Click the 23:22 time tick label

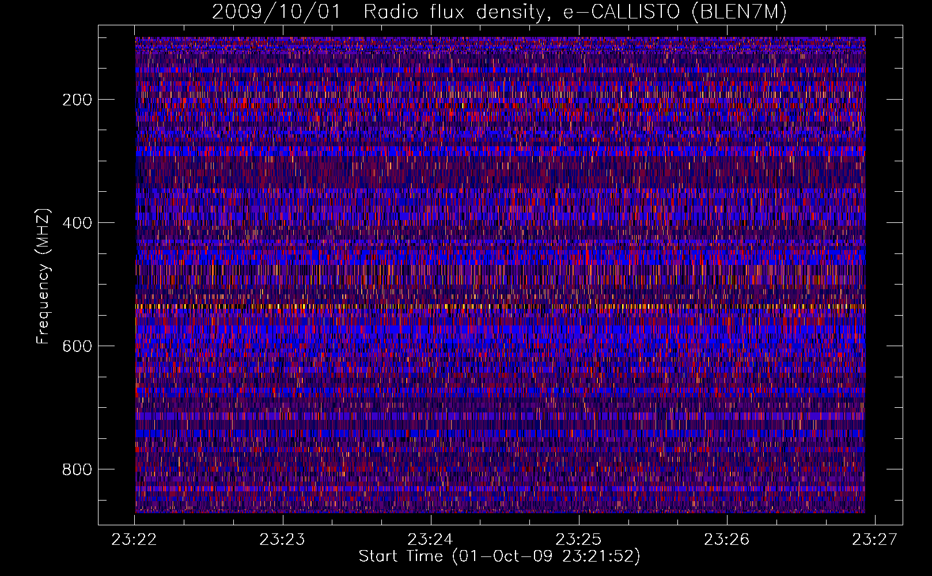click(134, 540)
